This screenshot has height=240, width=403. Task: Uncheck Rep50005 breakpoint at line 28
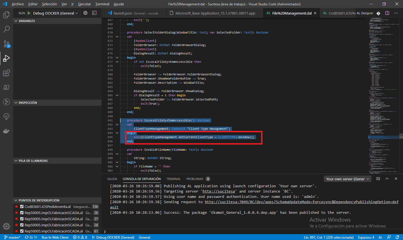tap(22, 225)
